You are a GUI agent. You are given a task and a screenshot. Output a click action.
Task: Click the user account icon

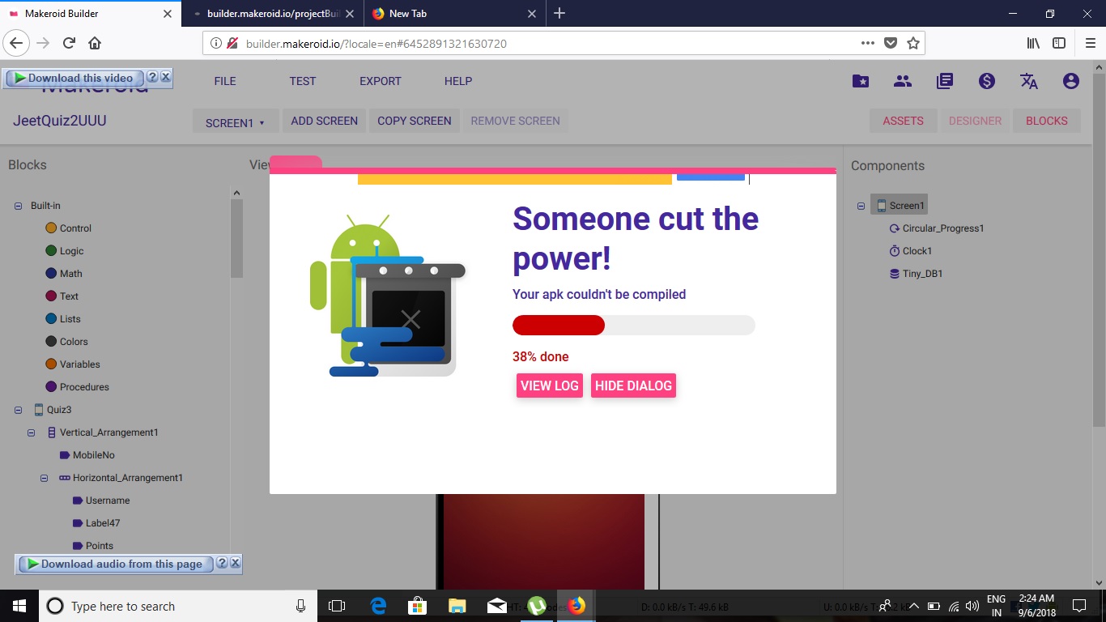[x=1070, y=80]
